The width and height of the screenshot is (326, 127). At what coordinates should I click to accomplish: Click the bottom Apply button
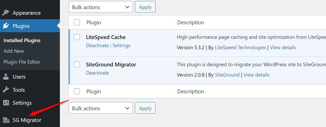145,108
